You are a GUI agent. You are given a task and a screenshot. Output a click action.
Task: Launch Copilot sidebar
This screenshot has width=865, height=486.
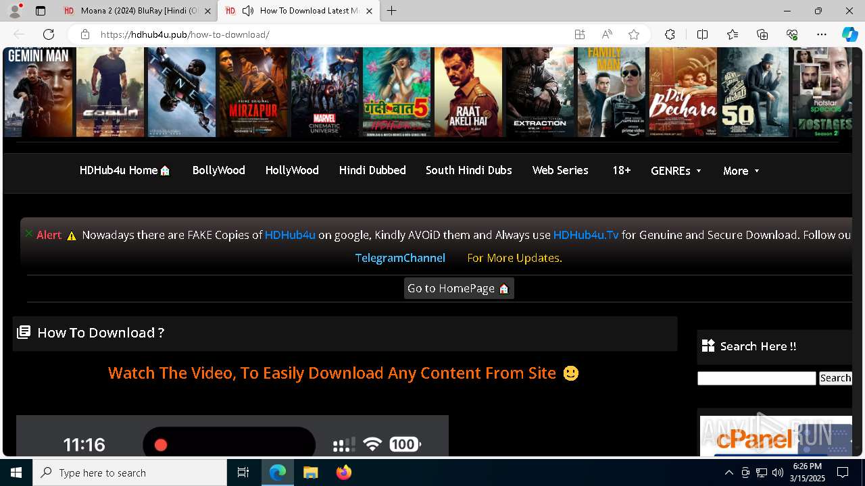coord(849,34)
